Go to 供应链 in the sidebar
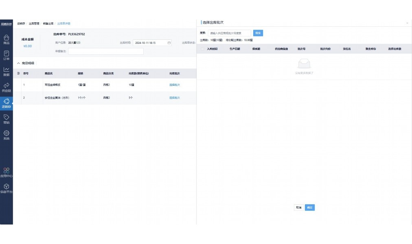Viewport: 412px width, 244px height. tap(6, 87)
